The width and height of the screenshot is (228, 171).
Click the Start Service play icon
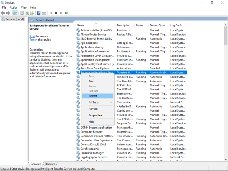51,13
